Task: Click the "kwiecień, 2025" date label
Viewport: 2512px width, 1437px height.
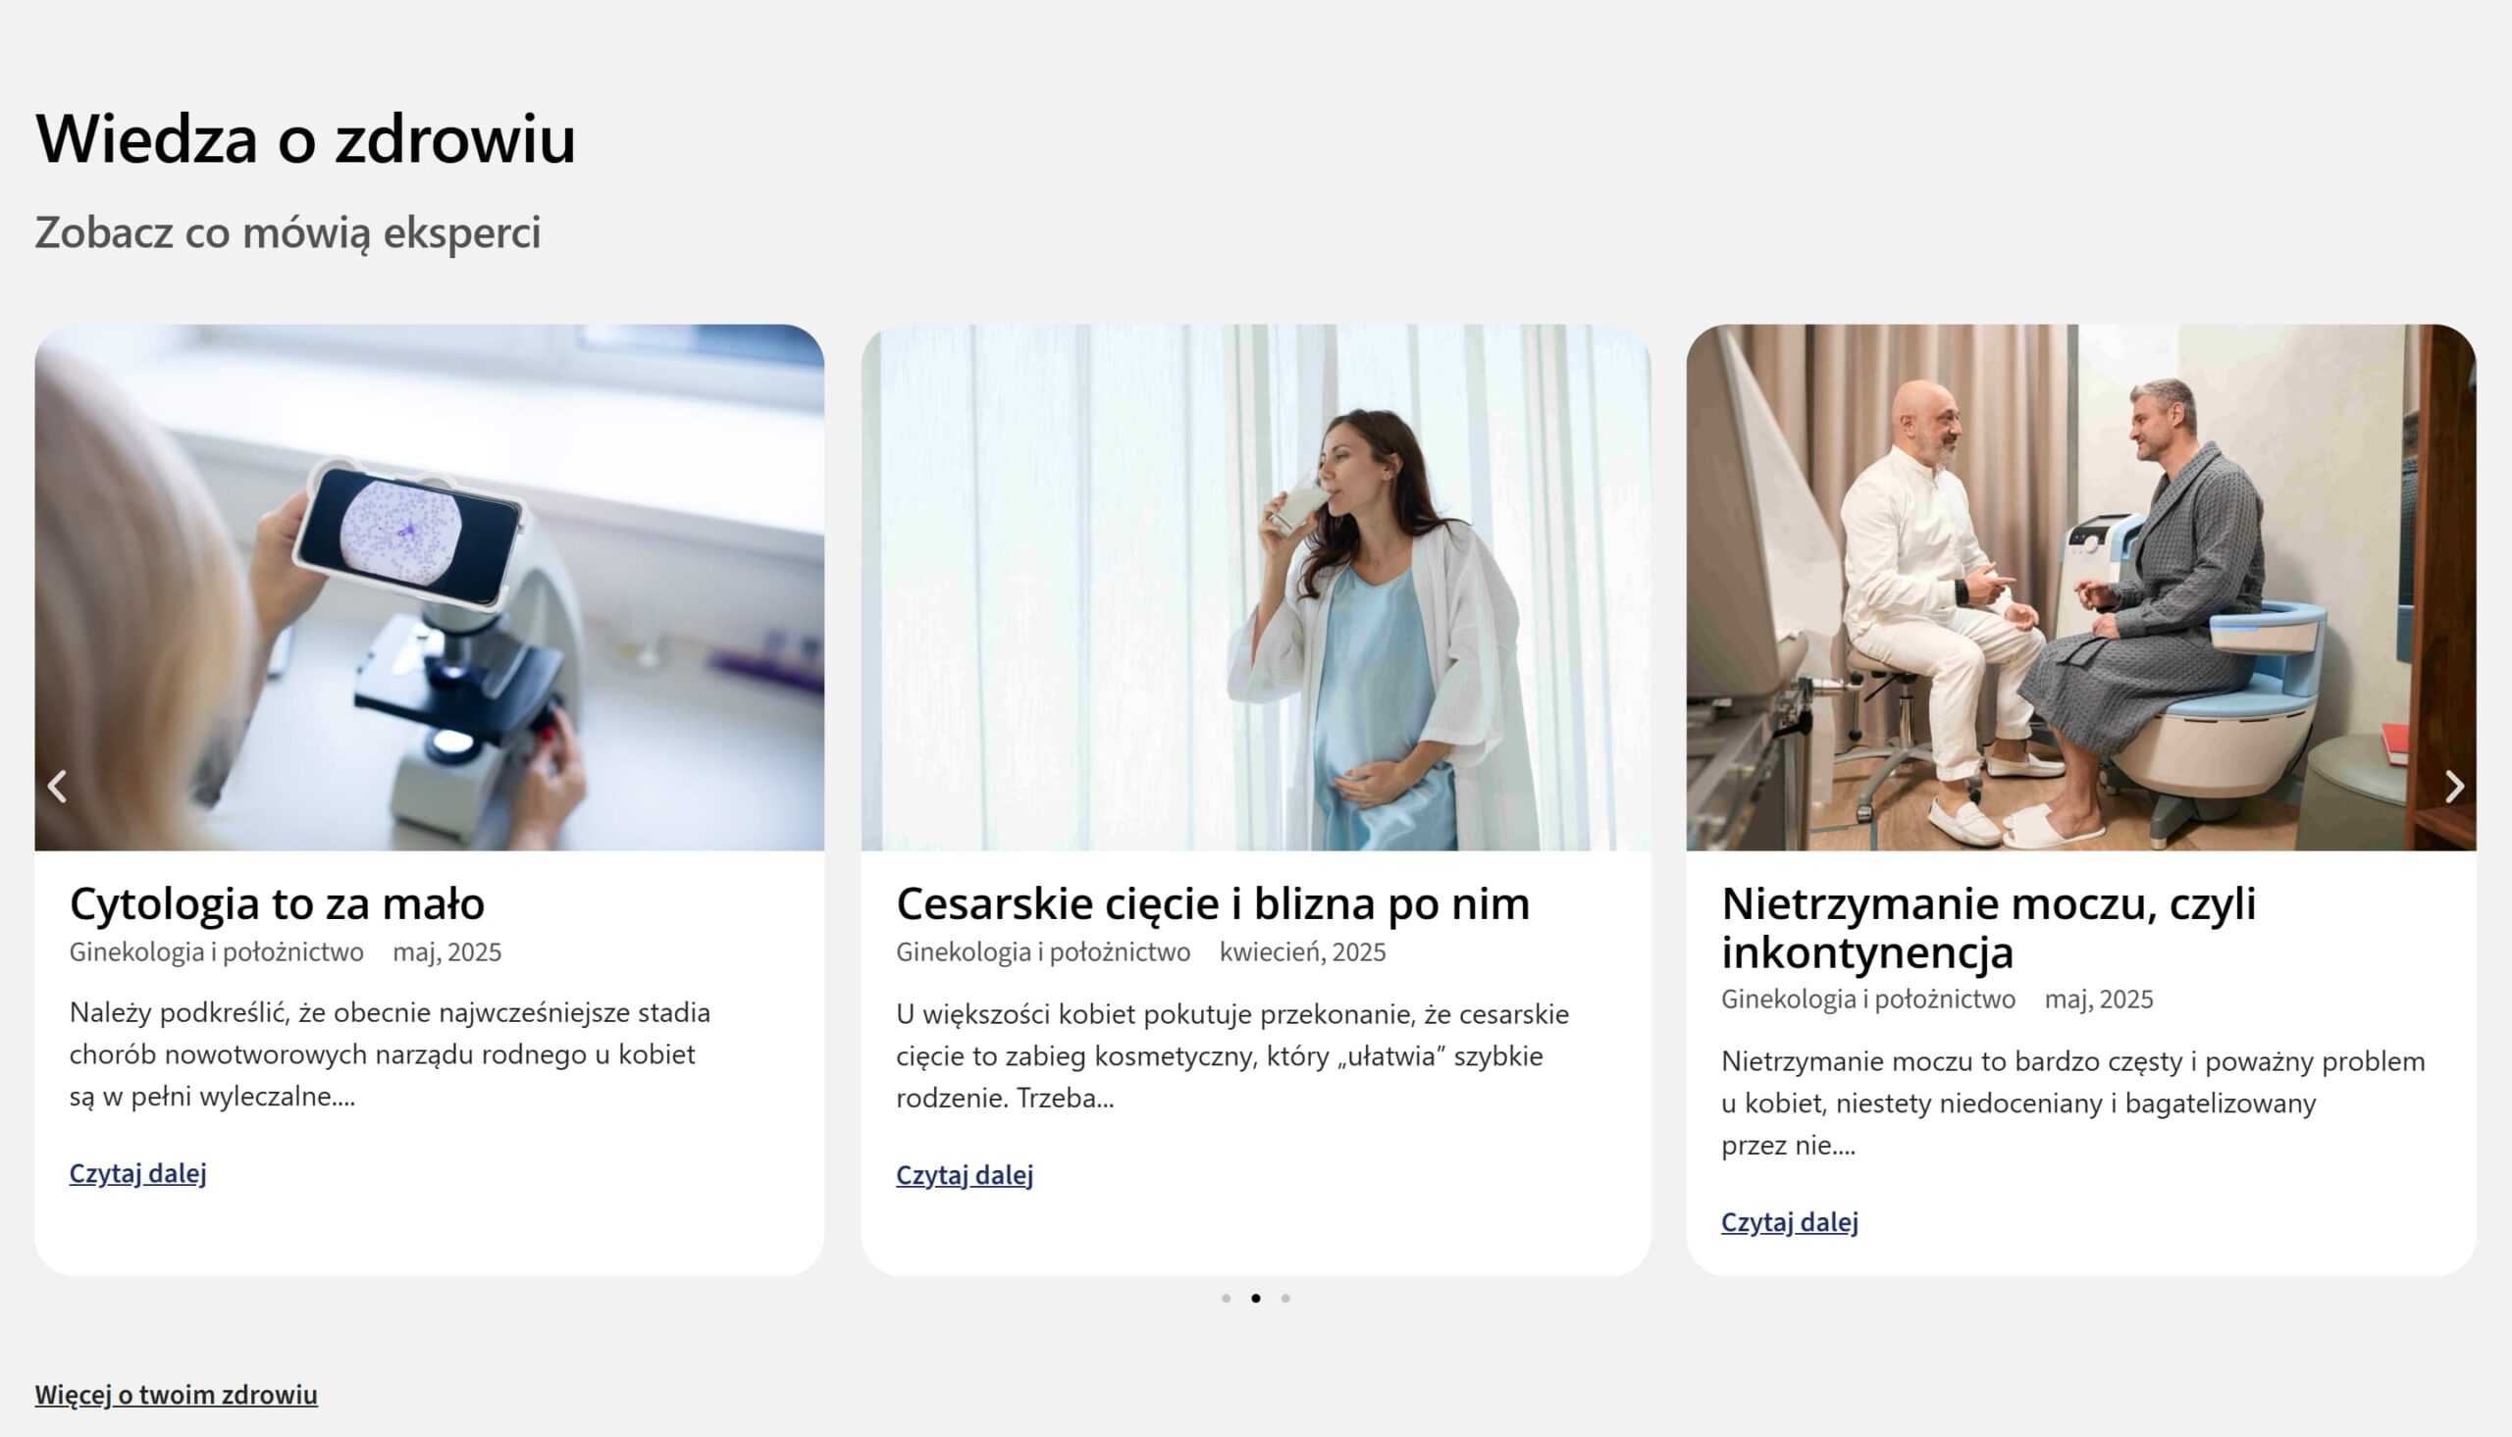Action: [x=1303, y=951]
